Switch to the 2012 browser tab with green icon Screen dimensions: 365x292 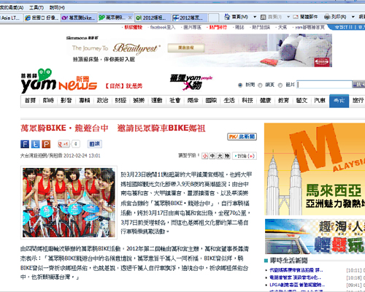pos(152,18)
